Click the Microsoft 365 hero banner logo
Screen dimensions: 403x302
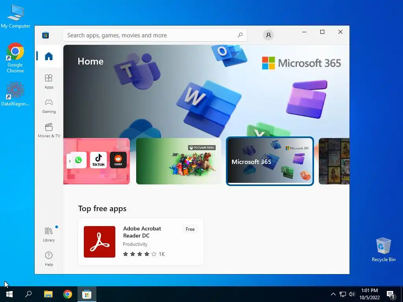pyautogui.click(x=301, y=63)
